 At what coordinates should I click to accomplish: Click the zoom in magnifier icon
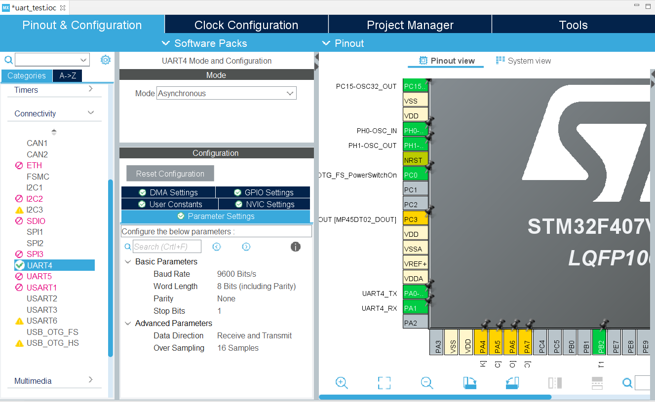pos(342,383)
